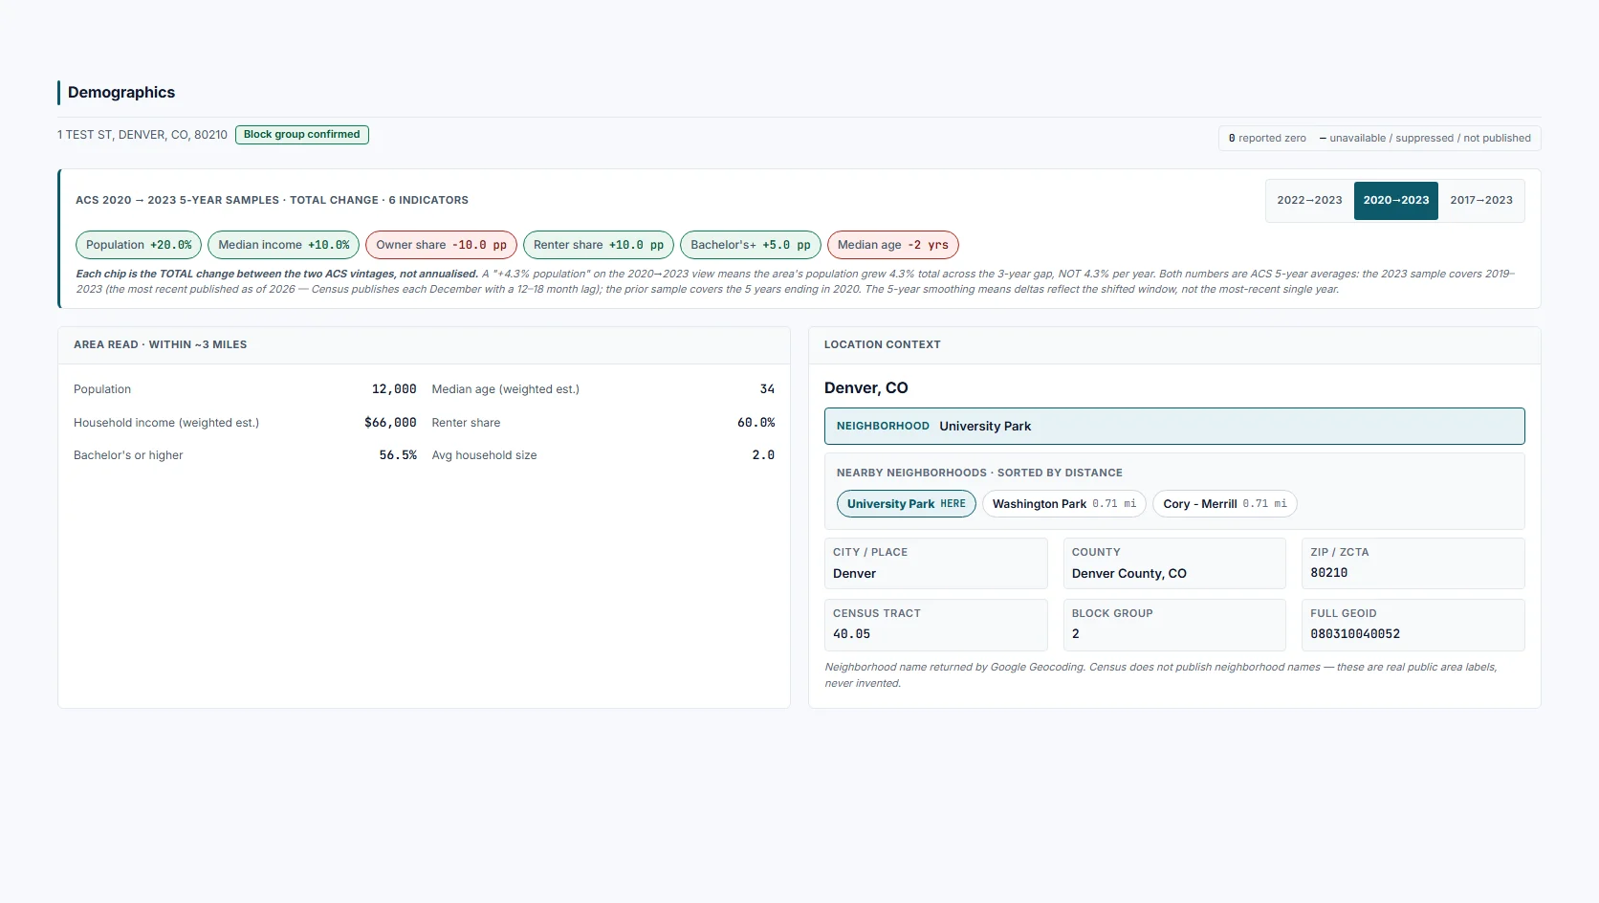
Task: Click the ACS 2020 → 2023 5-year samples title
Action: tap(273, 200)
